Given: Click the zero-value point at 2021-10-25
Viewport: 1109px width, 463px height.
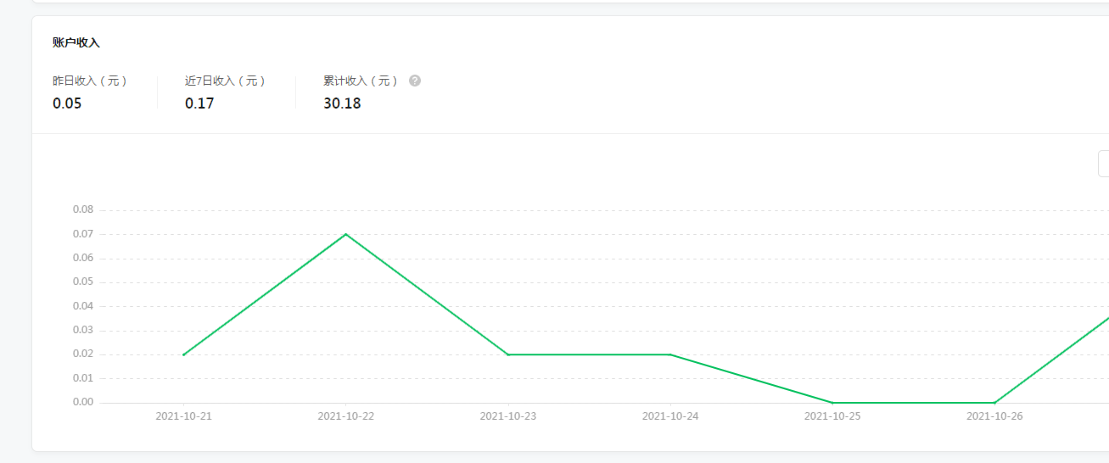Looking at the screenshot, I should (x=832, y=402).
